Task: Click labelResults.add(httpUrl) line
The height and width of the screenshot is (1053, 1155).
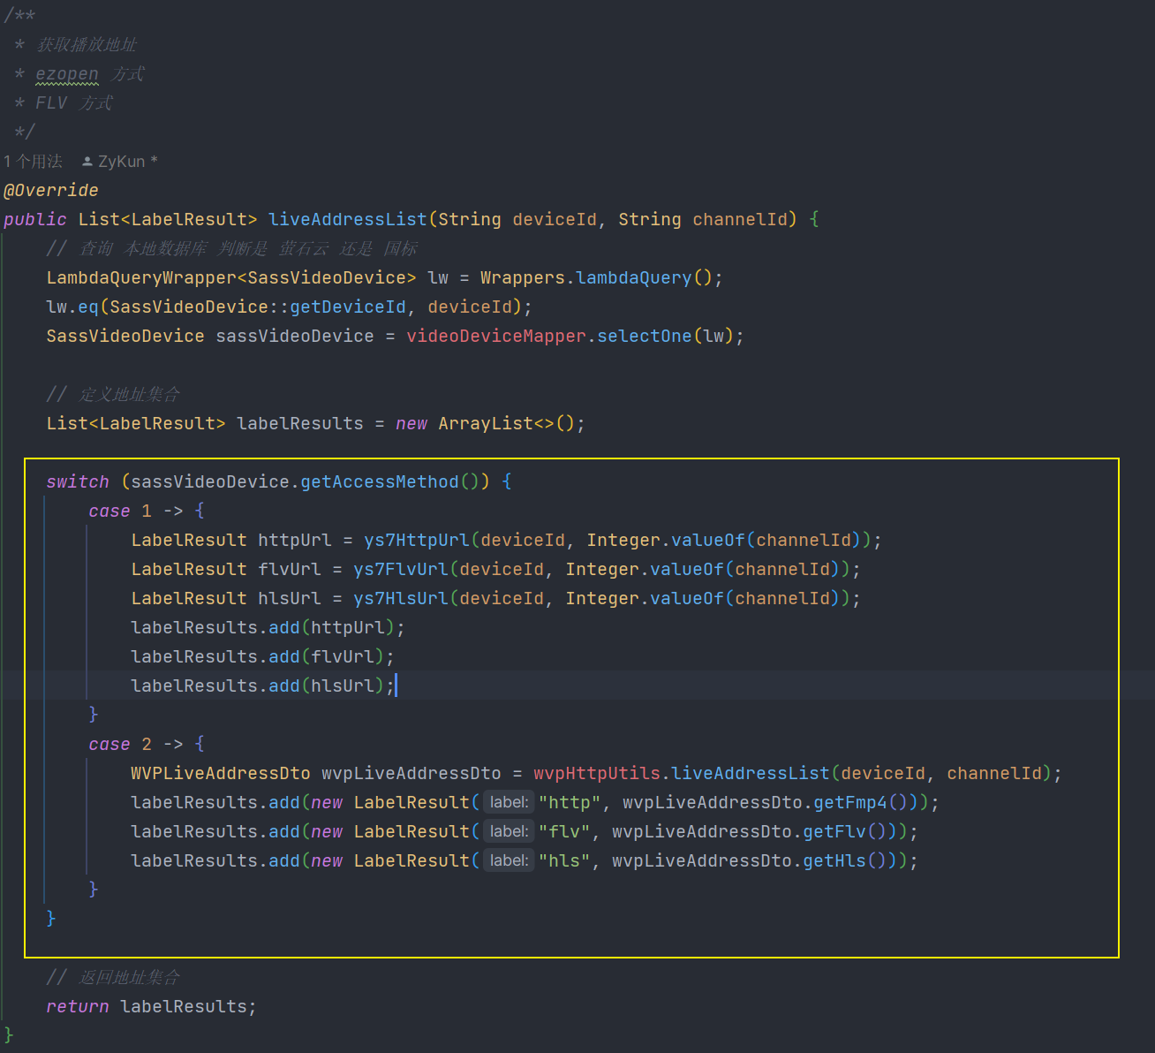Action: coord(268,627)
